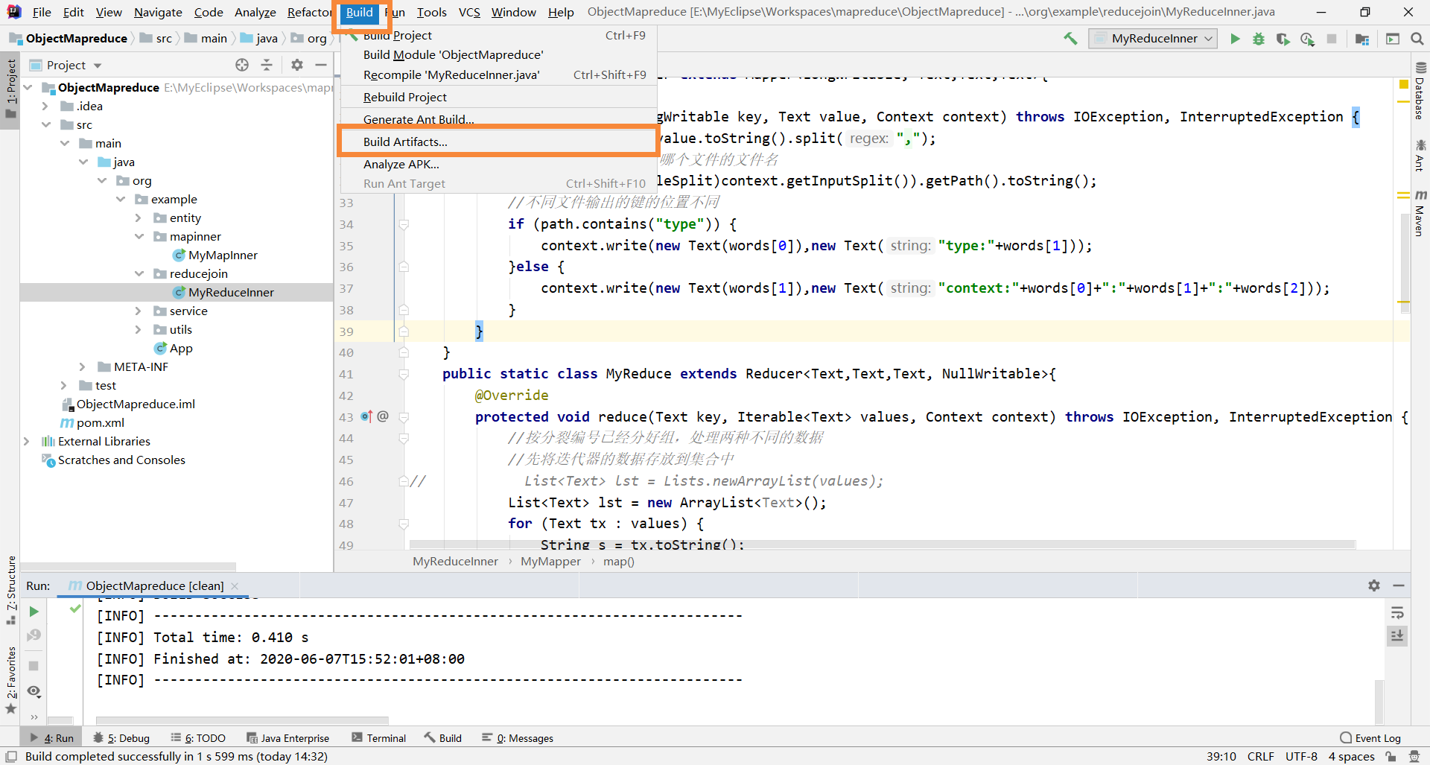This screenshot has width=1430, height=765.
Task: Click the yellow inspection indicator top-right
Action: (1404, 84)
